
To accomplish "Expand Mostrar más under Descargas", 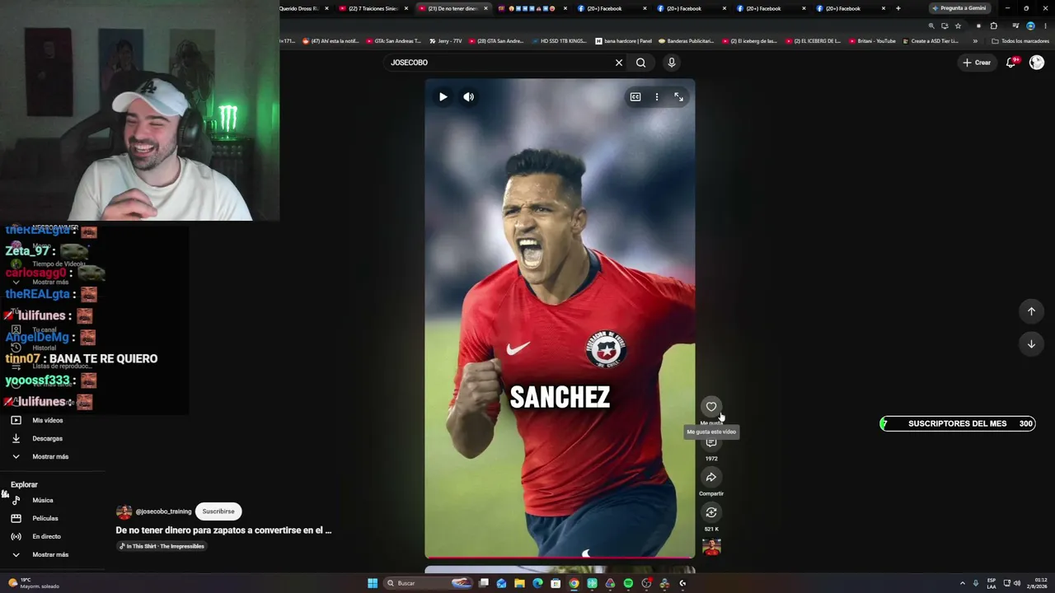I will (x=50, y=456).
